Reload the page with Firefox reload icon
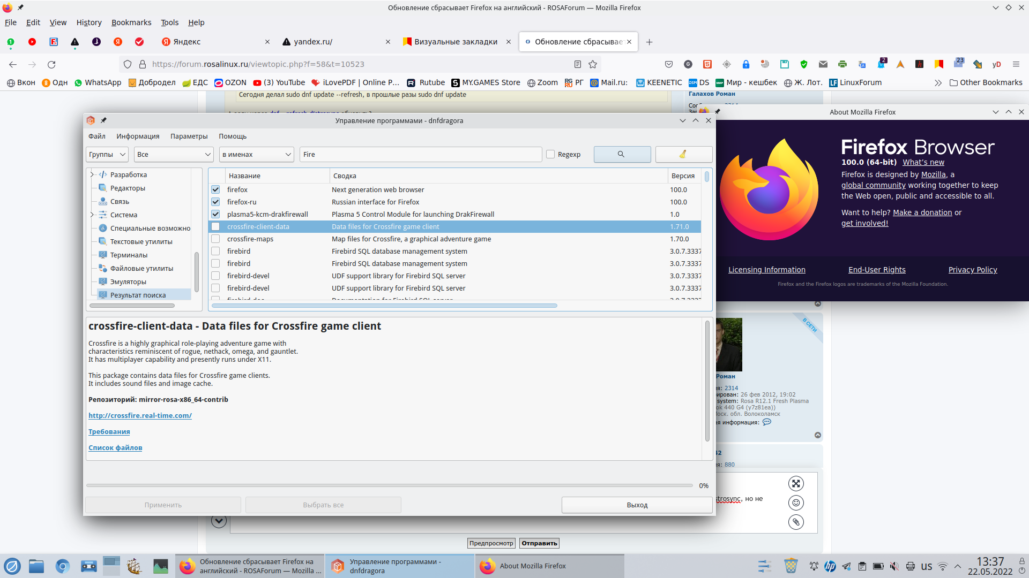Image resolution: width=1029 pixels, height=578 pixels. 51,64
